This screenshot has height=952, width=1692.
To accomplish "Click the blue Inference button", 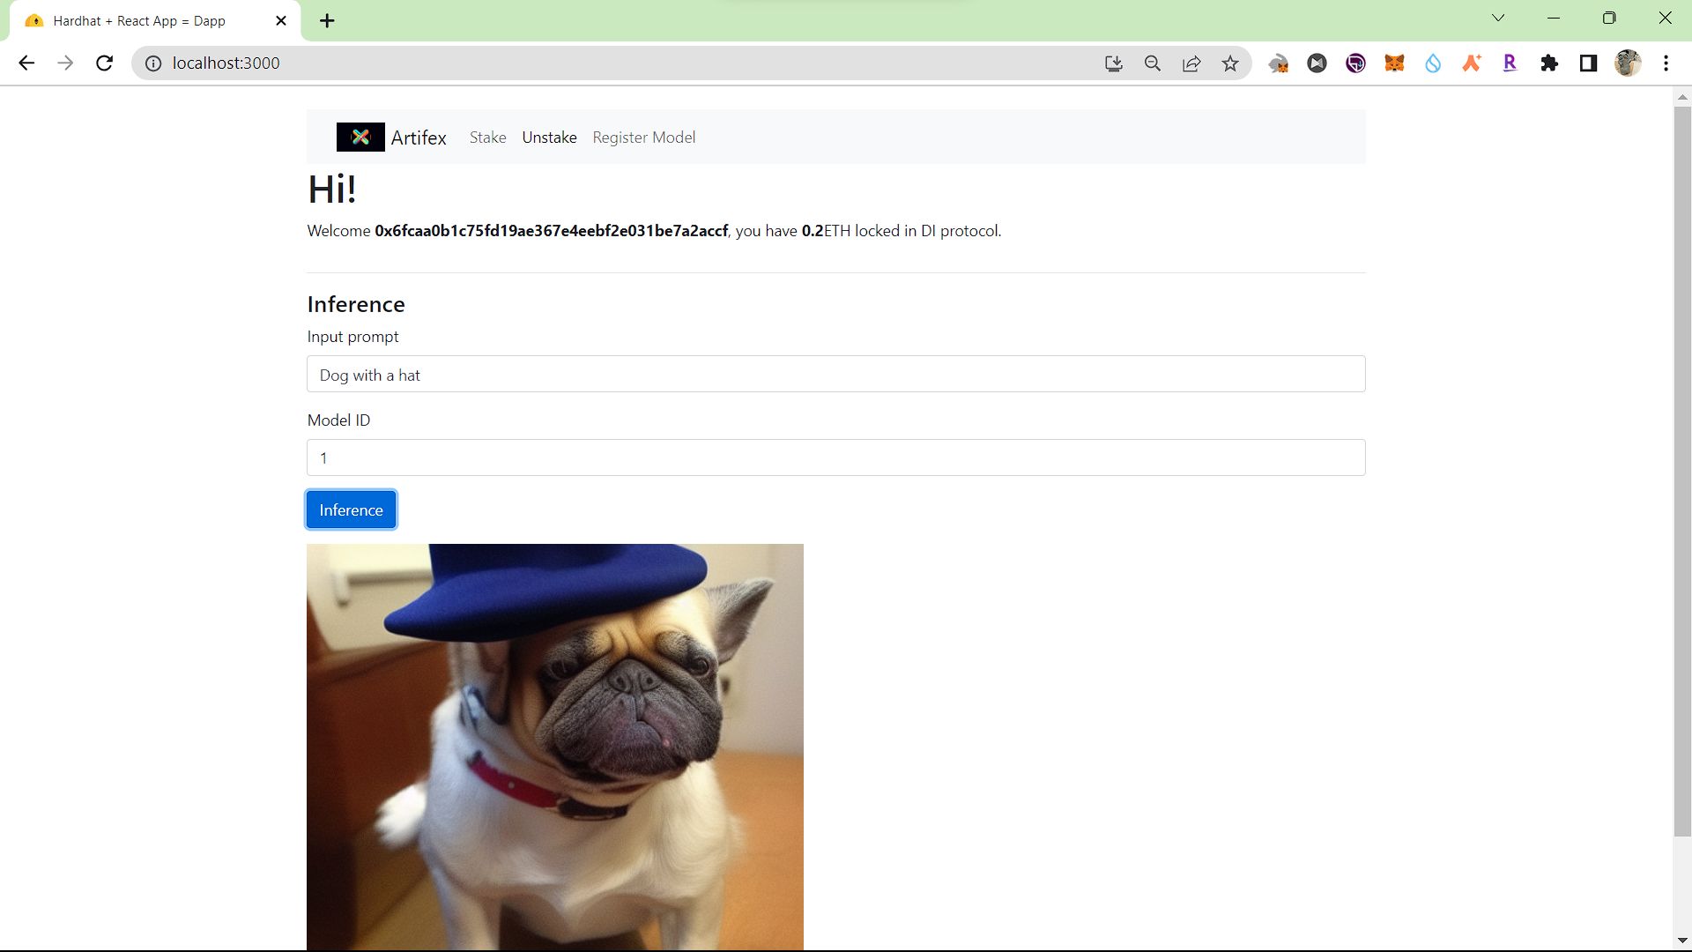I will (x=351, y=509).
